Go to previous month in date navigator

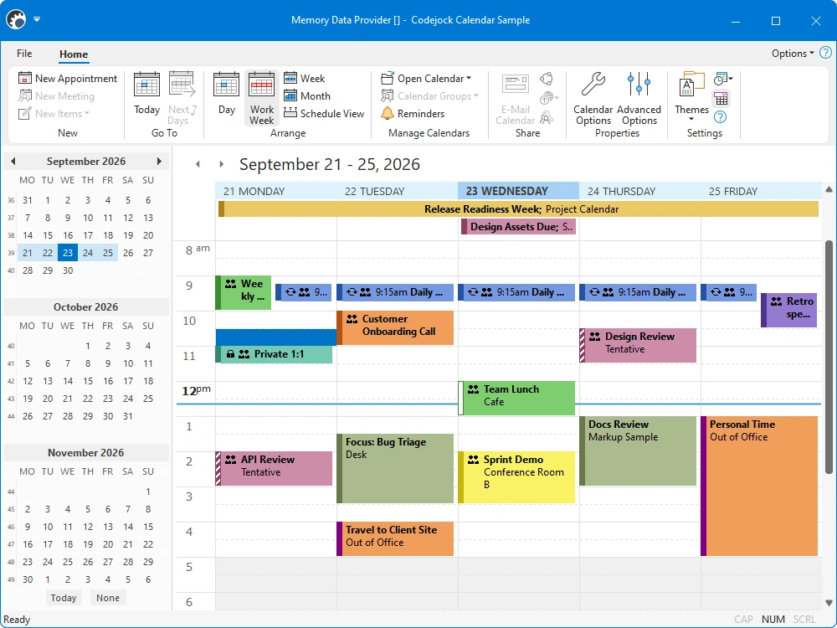coord(13,161)
